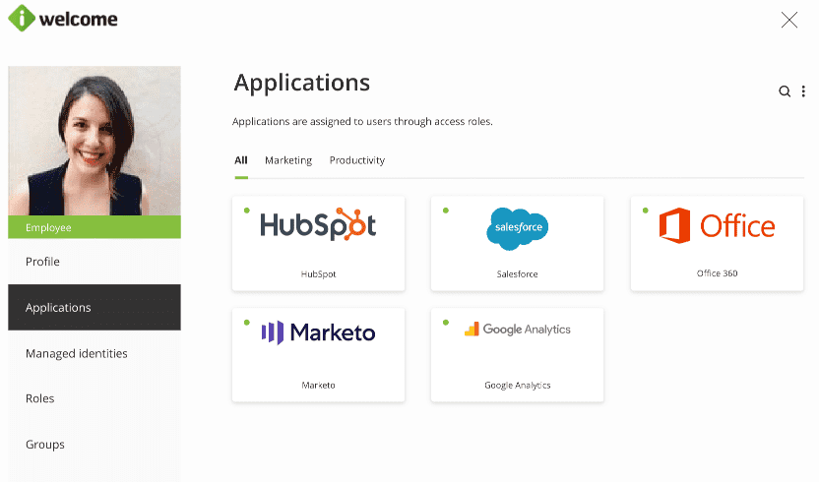Launch Salesforce via its cloud logo

[517, 228]
